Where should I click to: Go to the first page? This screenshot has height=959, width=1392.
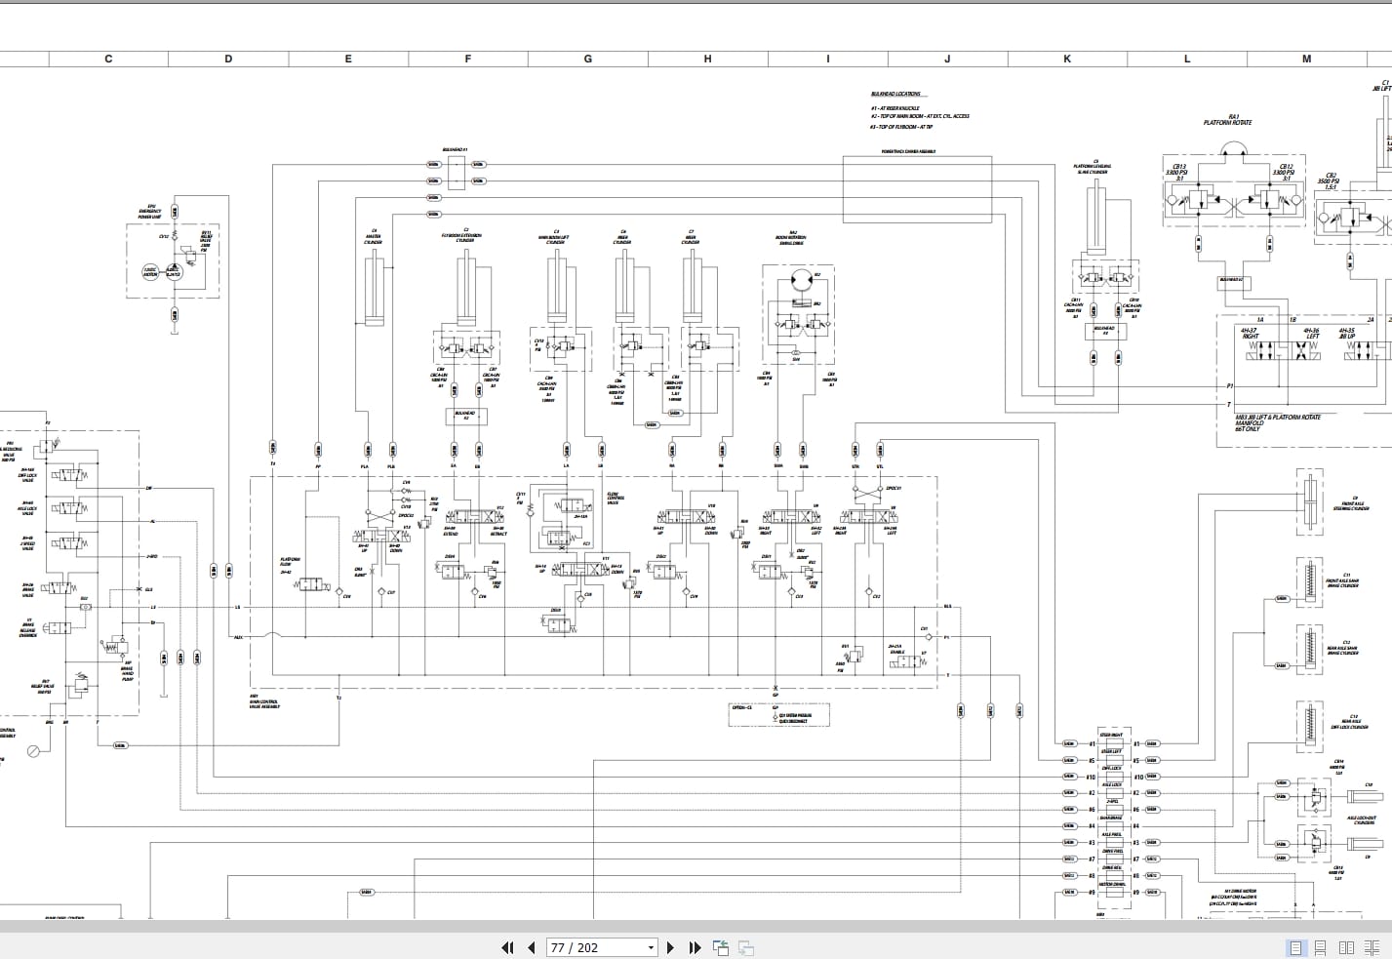(507, 947)
